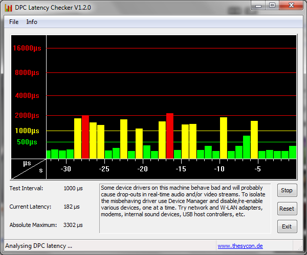Click the Test Interval label
Viewport: 307px width, 255px height.
[x=26, y=188]
